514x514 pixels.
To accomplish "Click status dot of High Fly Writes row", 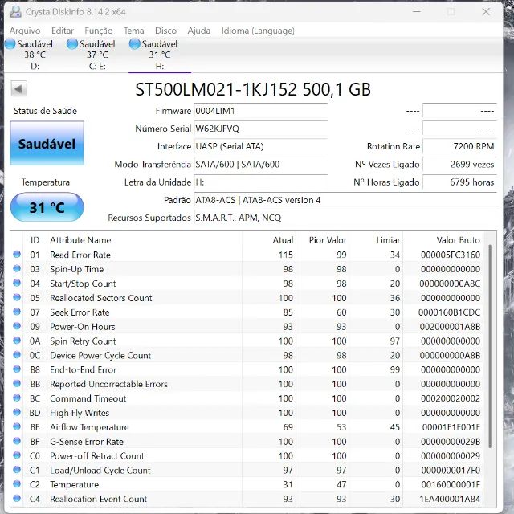I will pyautogui.click(x=17, y=412).
